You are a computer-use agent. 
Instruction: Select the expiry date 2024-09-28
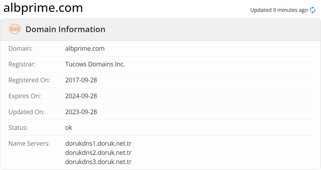[81, 96]
